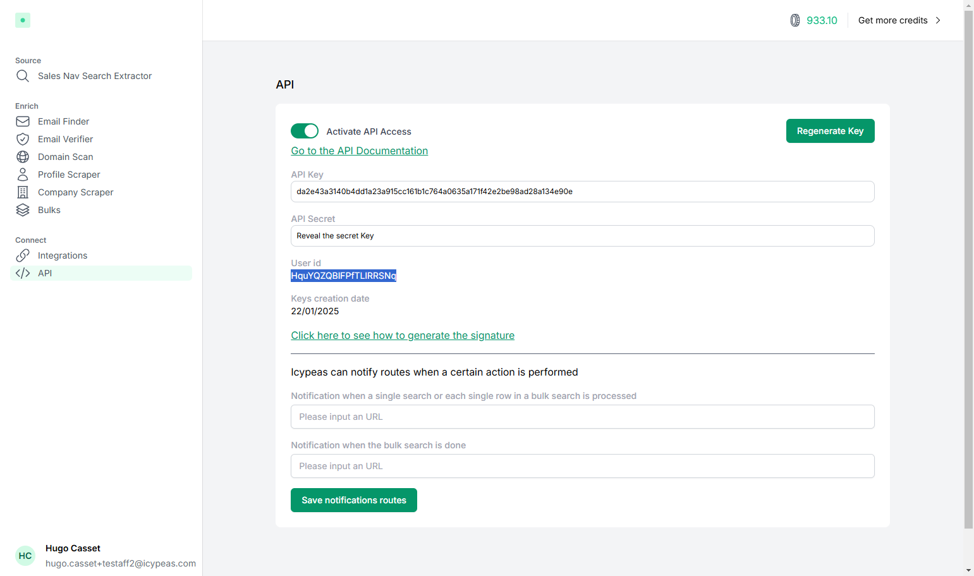Click the credits coin icon
This screenshot has width=974, height=576.
click(795, 20)
